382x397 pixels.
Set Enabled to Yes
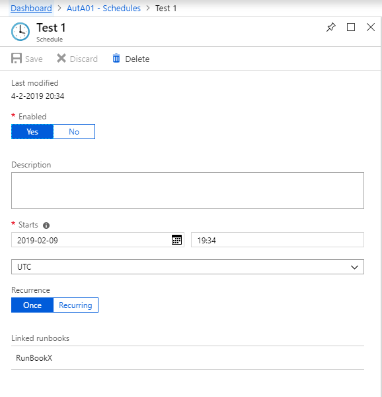[x=32, y=132]
